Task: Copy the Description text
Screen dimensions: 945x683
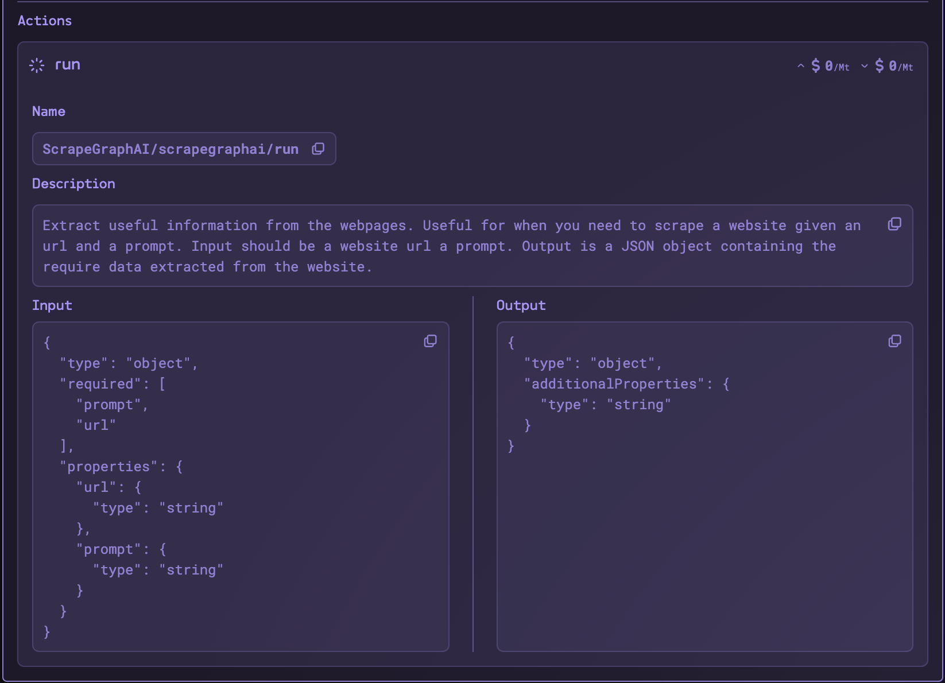Action: point(894,224)
